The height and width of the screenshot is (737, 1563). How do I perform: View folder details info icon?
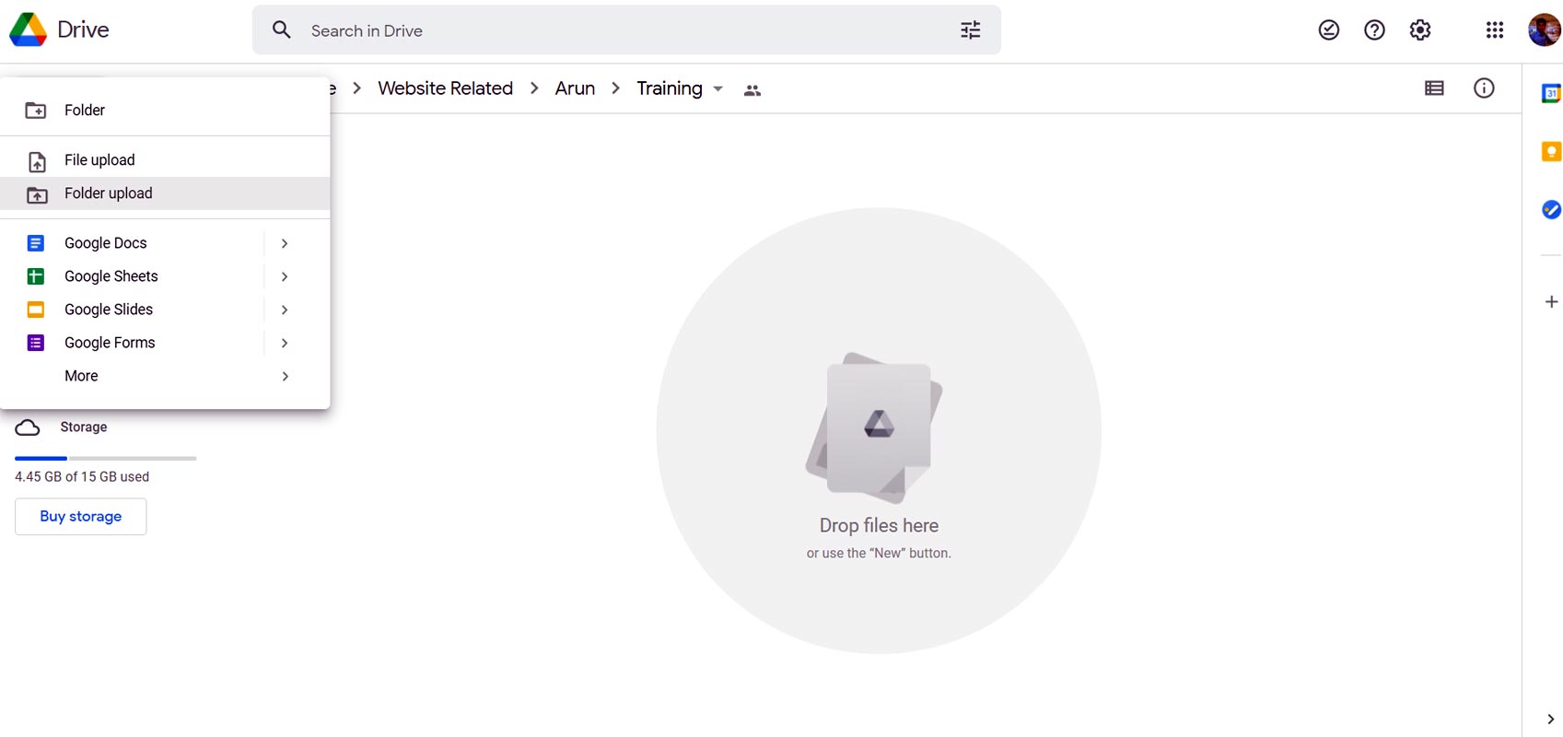click(x=1484, y=88)
